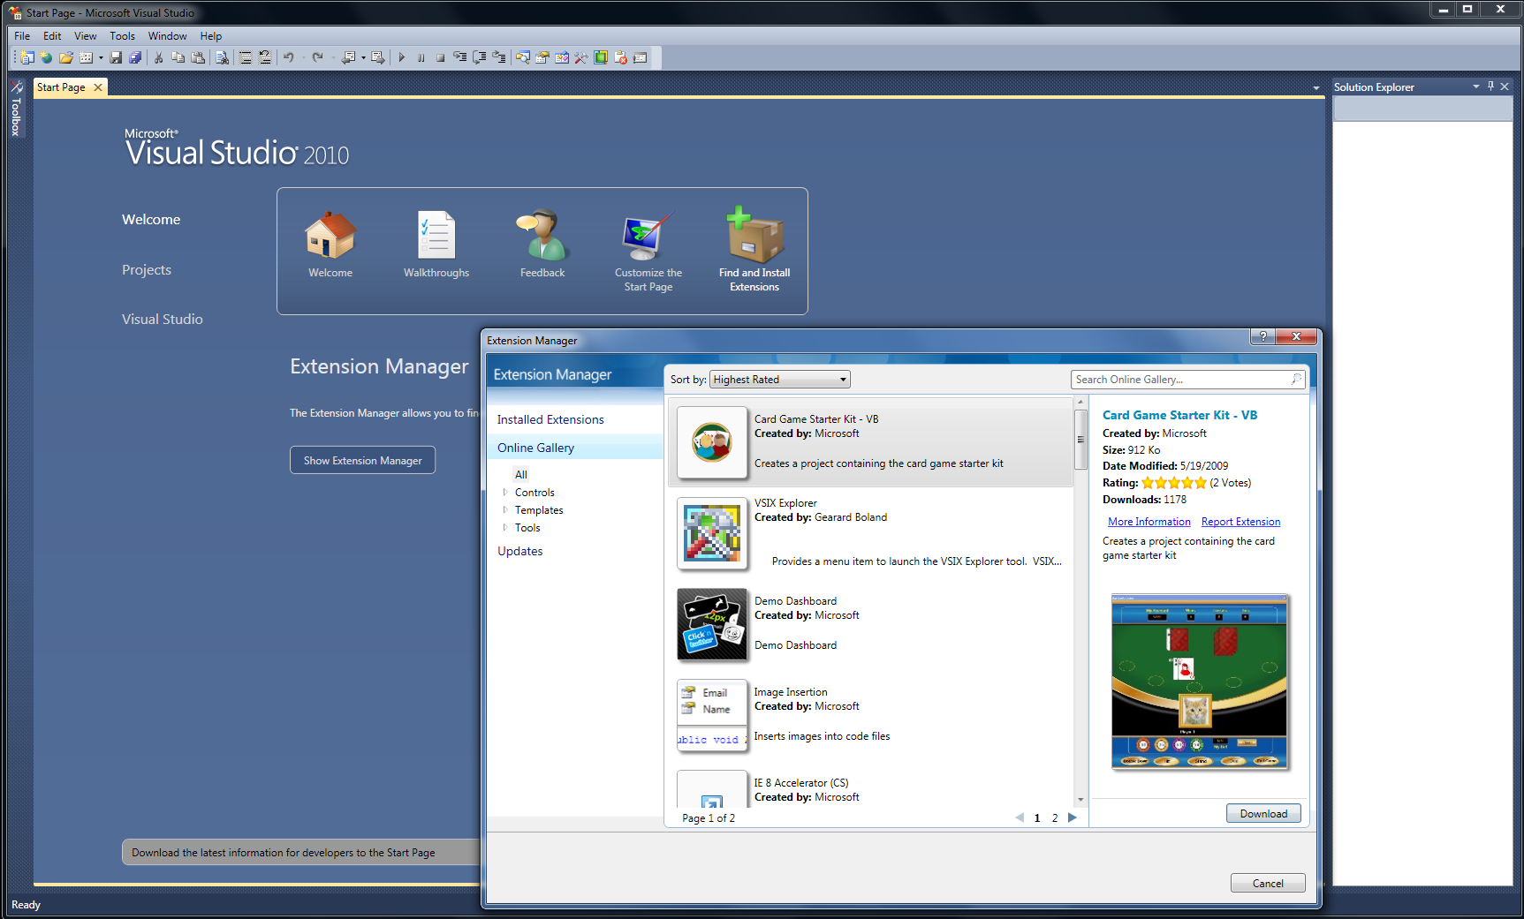The image size is (1524, 919).
Task: Click the Start Debugging play icon
Action: (401, 57)
